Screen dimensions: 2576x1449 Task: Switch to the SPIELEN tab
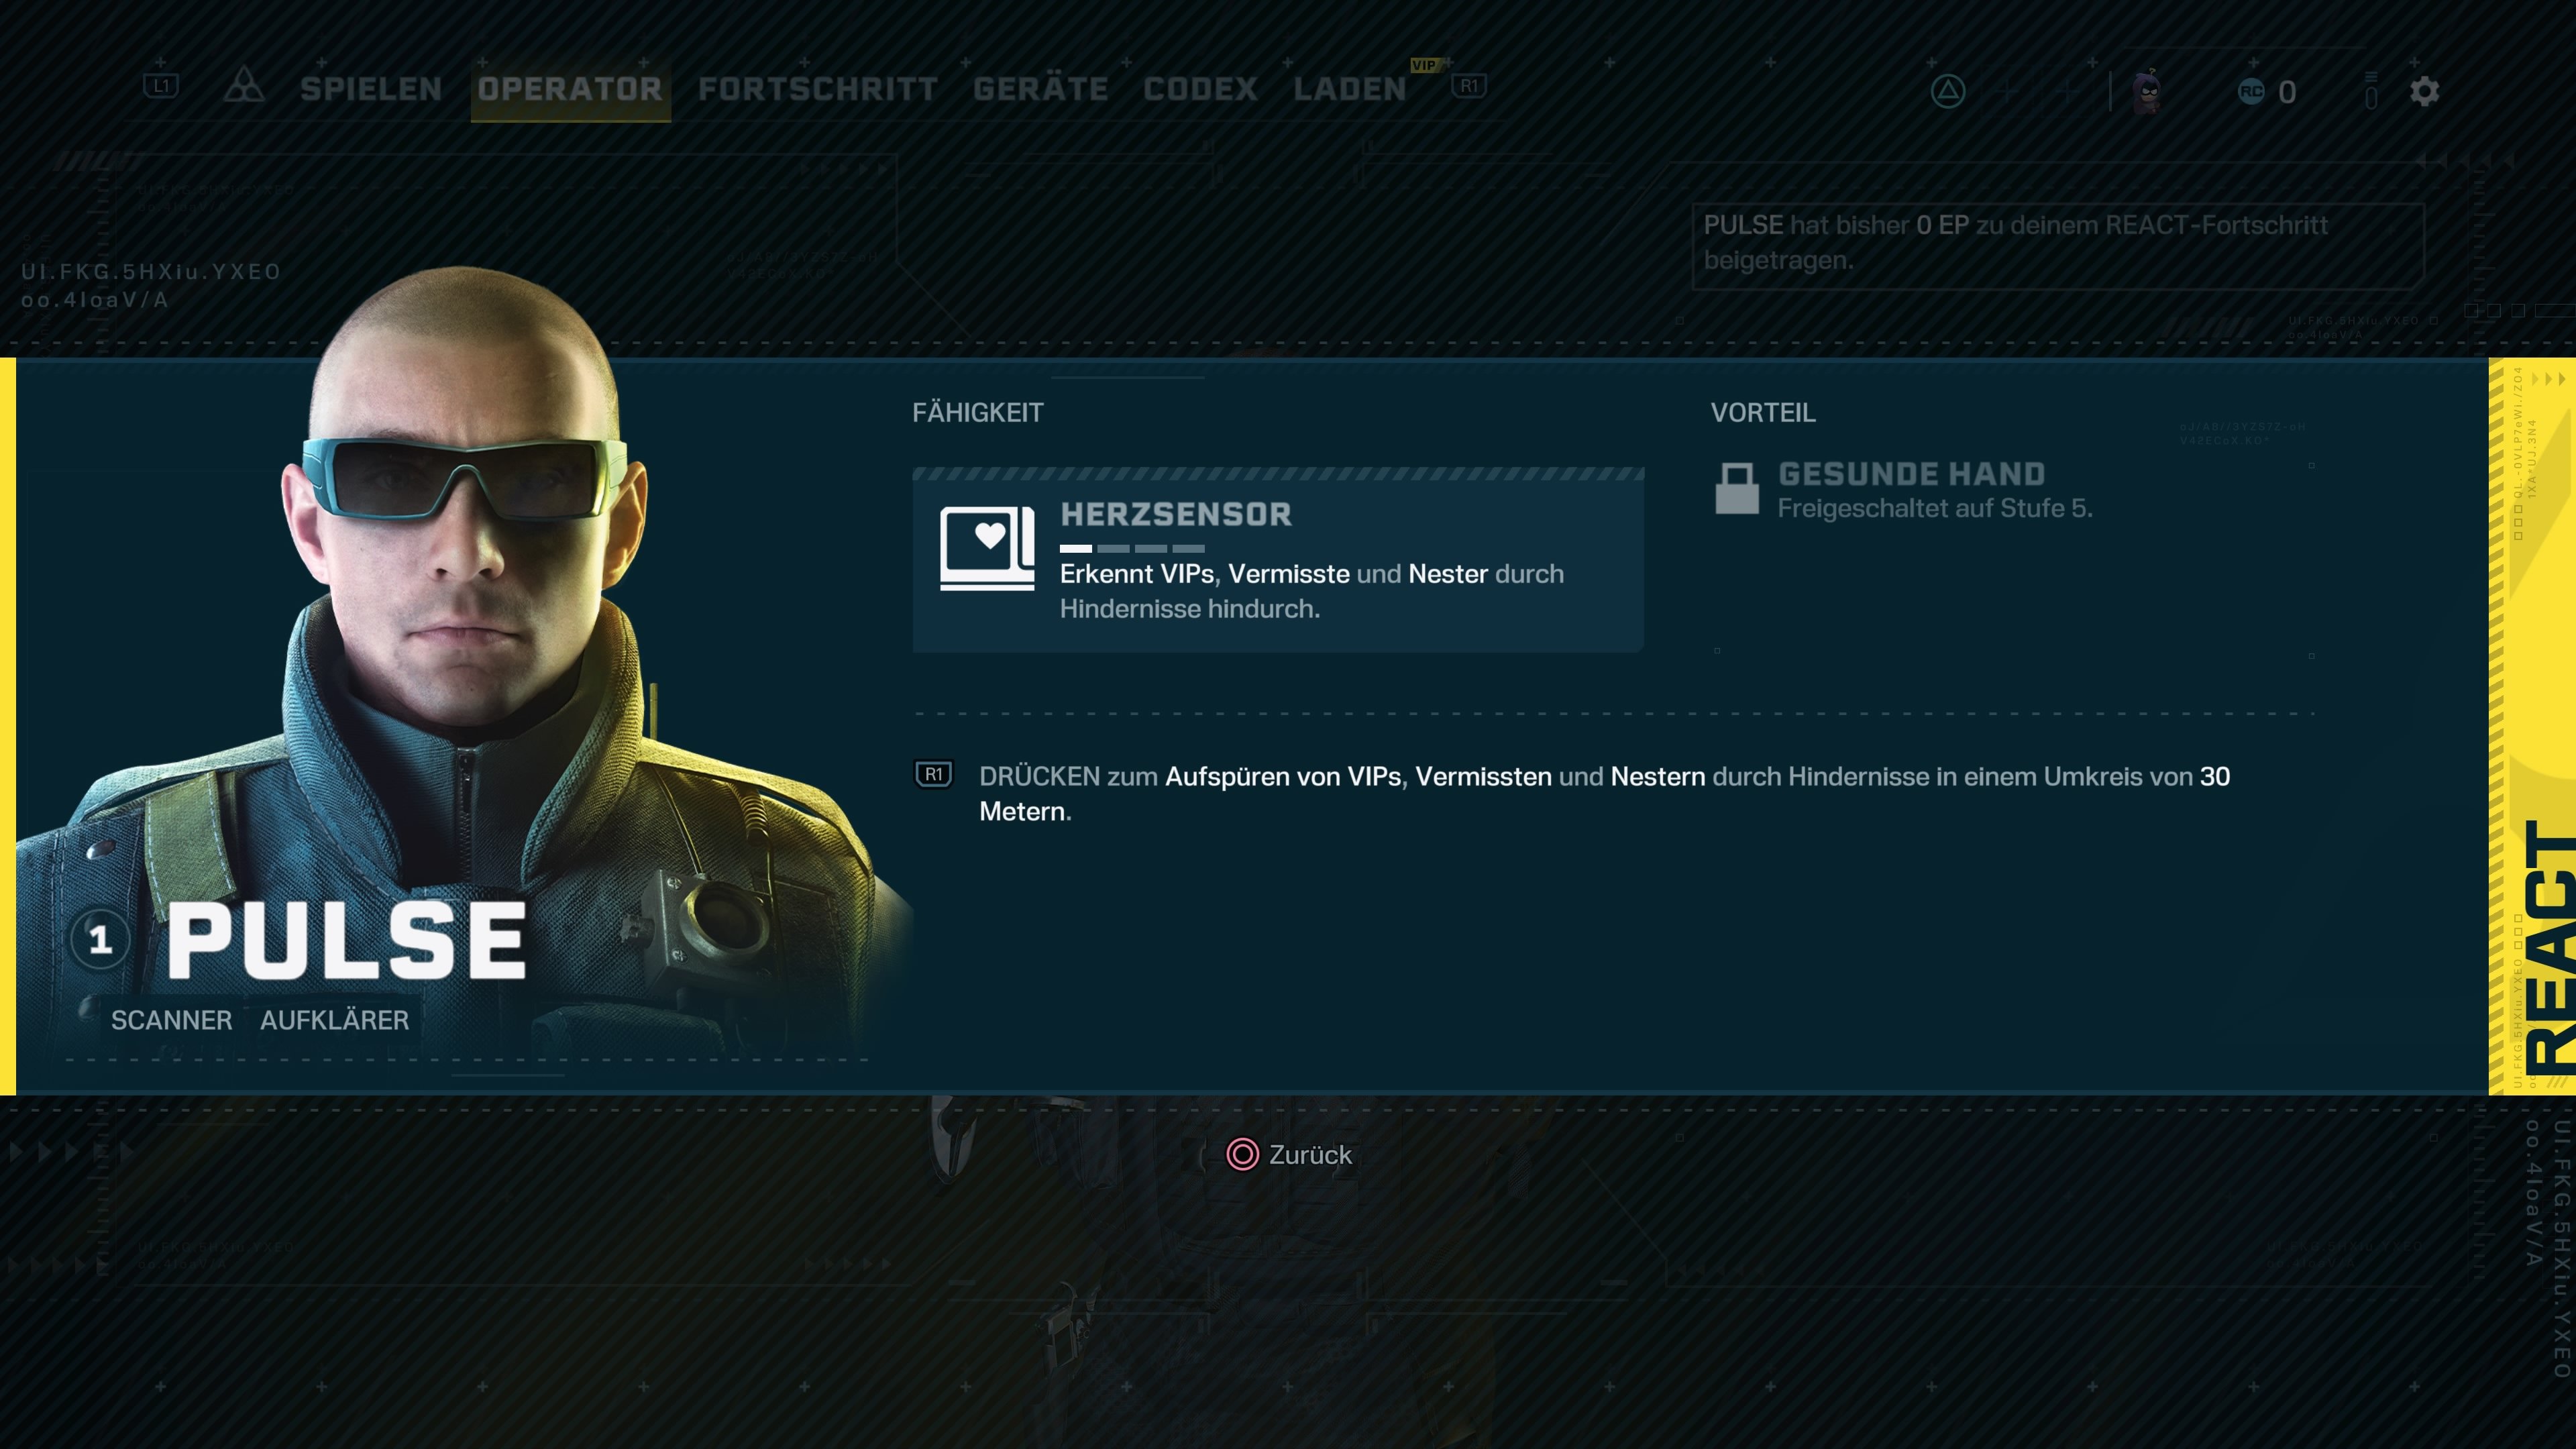click(x=371, y=89)
